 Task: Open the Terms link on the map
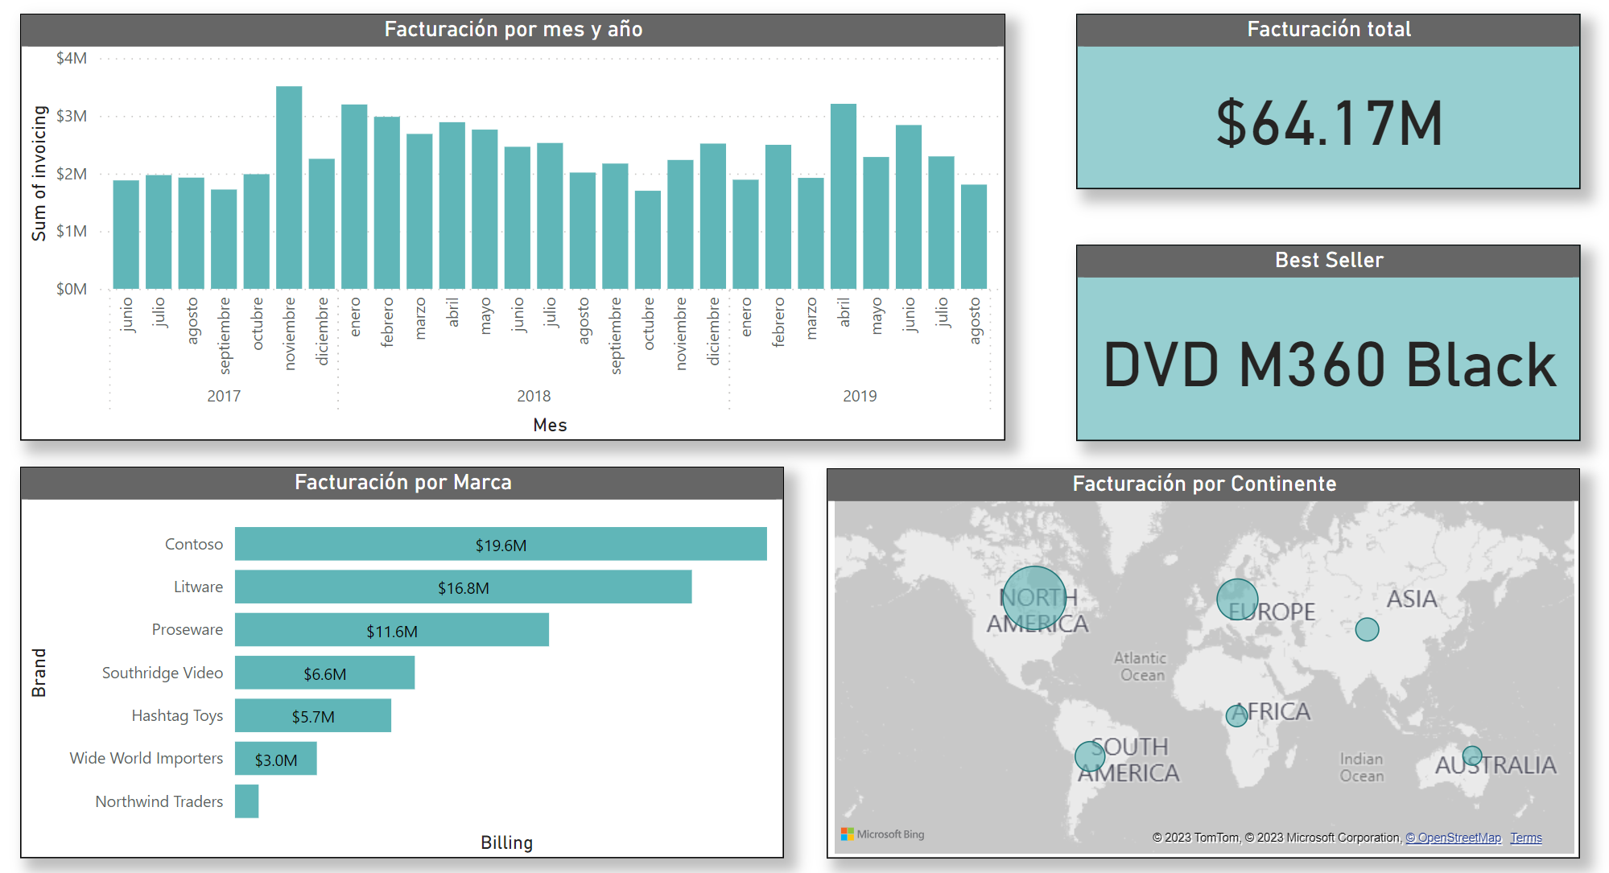point(1526,837)
